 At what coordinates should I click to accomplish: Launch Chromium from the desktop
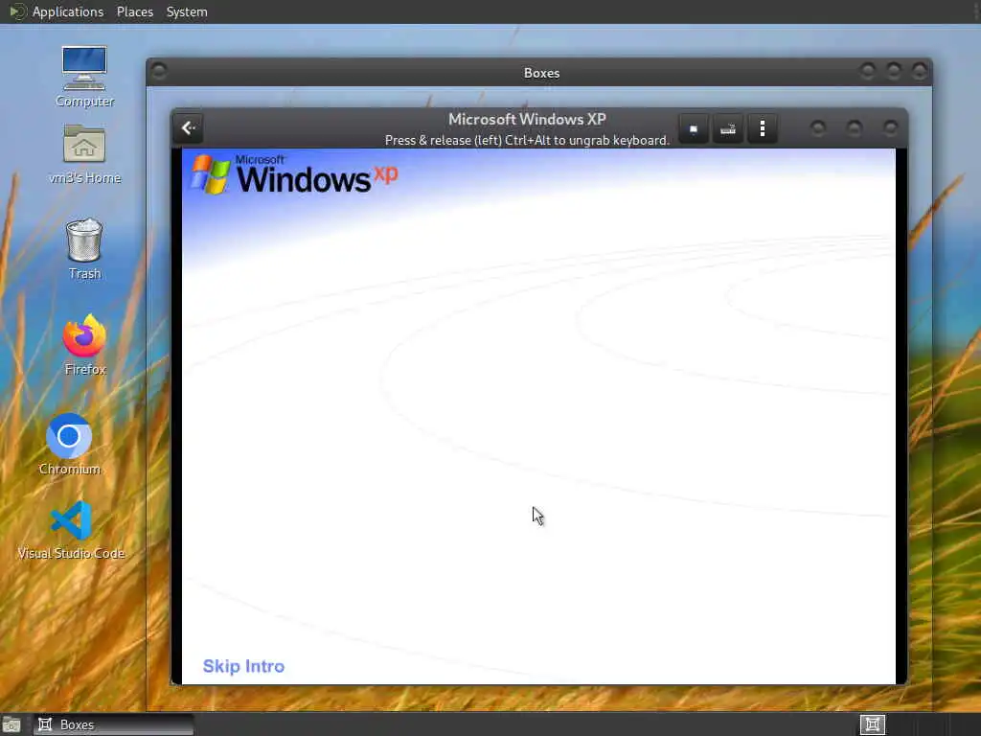point(69,445)
